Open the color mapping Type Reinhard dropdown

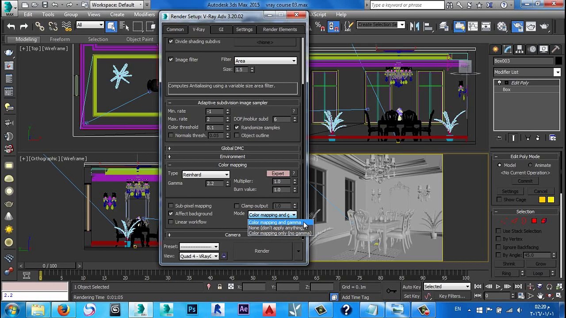(206, 174)
